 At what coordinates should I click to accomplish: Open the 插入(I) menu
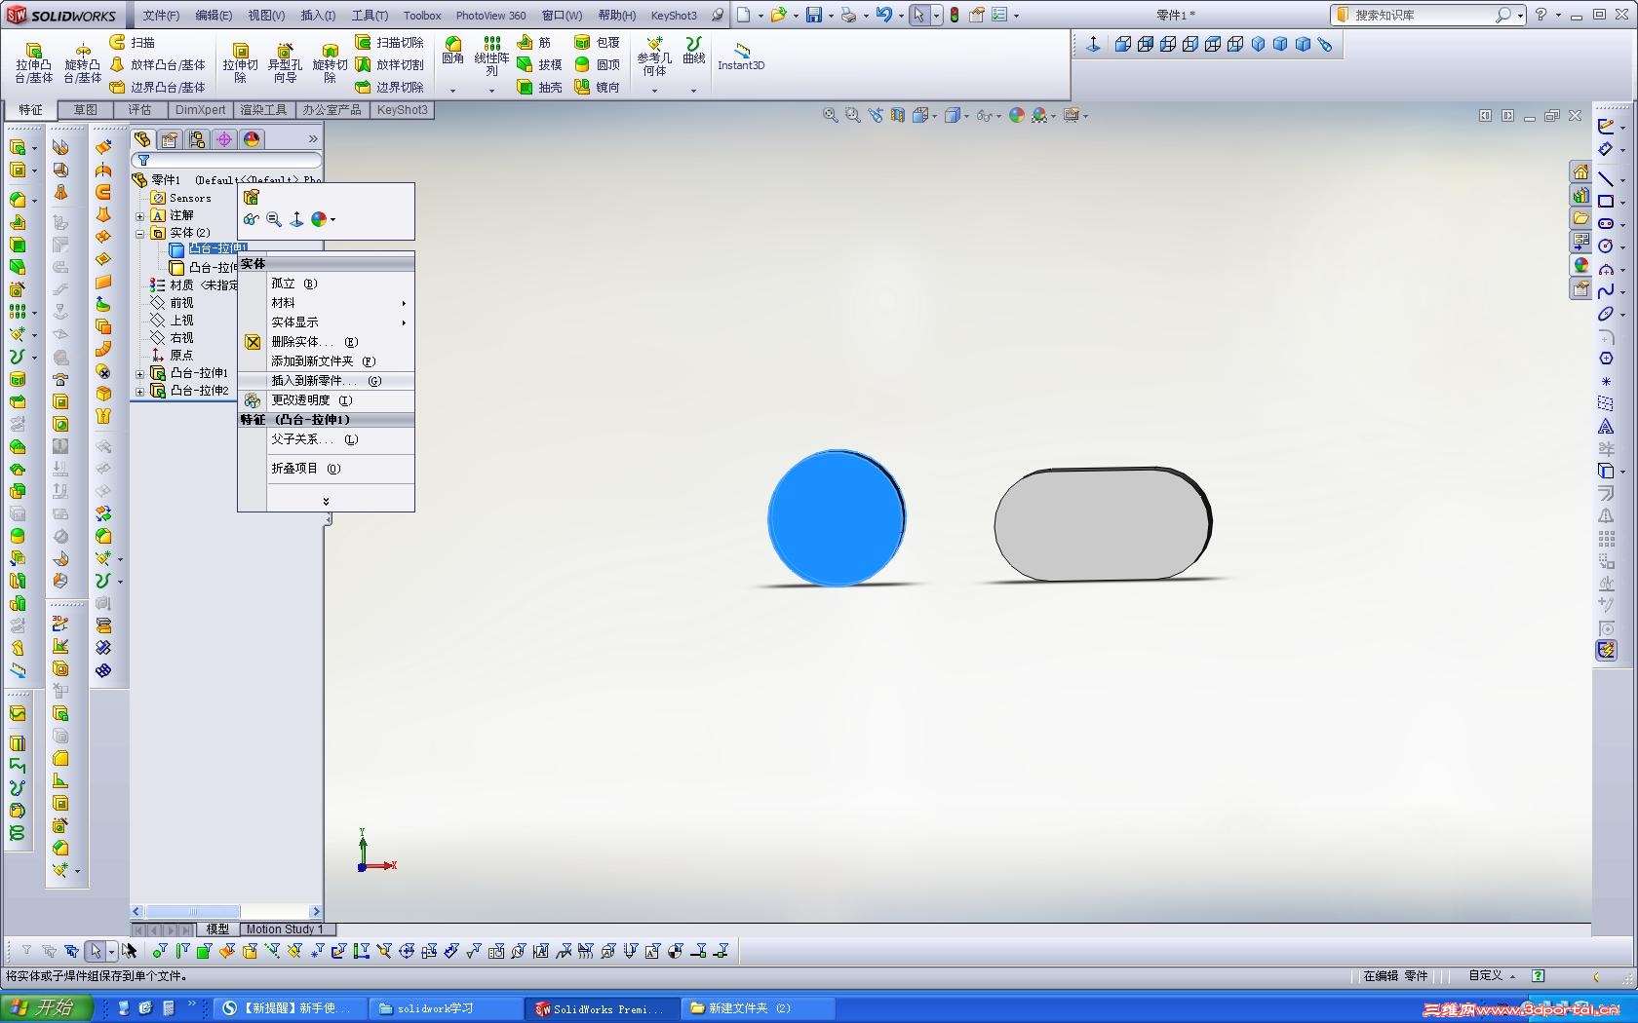pos(318,16)
